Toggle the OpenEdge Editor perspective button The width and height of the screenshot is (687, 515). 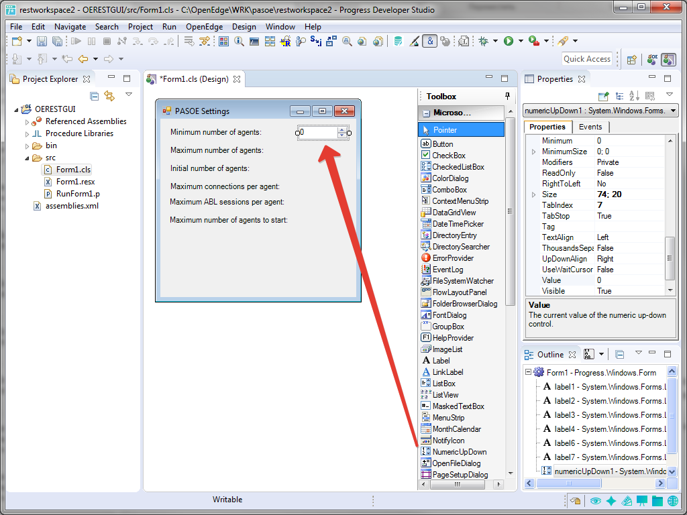point(652,60)
